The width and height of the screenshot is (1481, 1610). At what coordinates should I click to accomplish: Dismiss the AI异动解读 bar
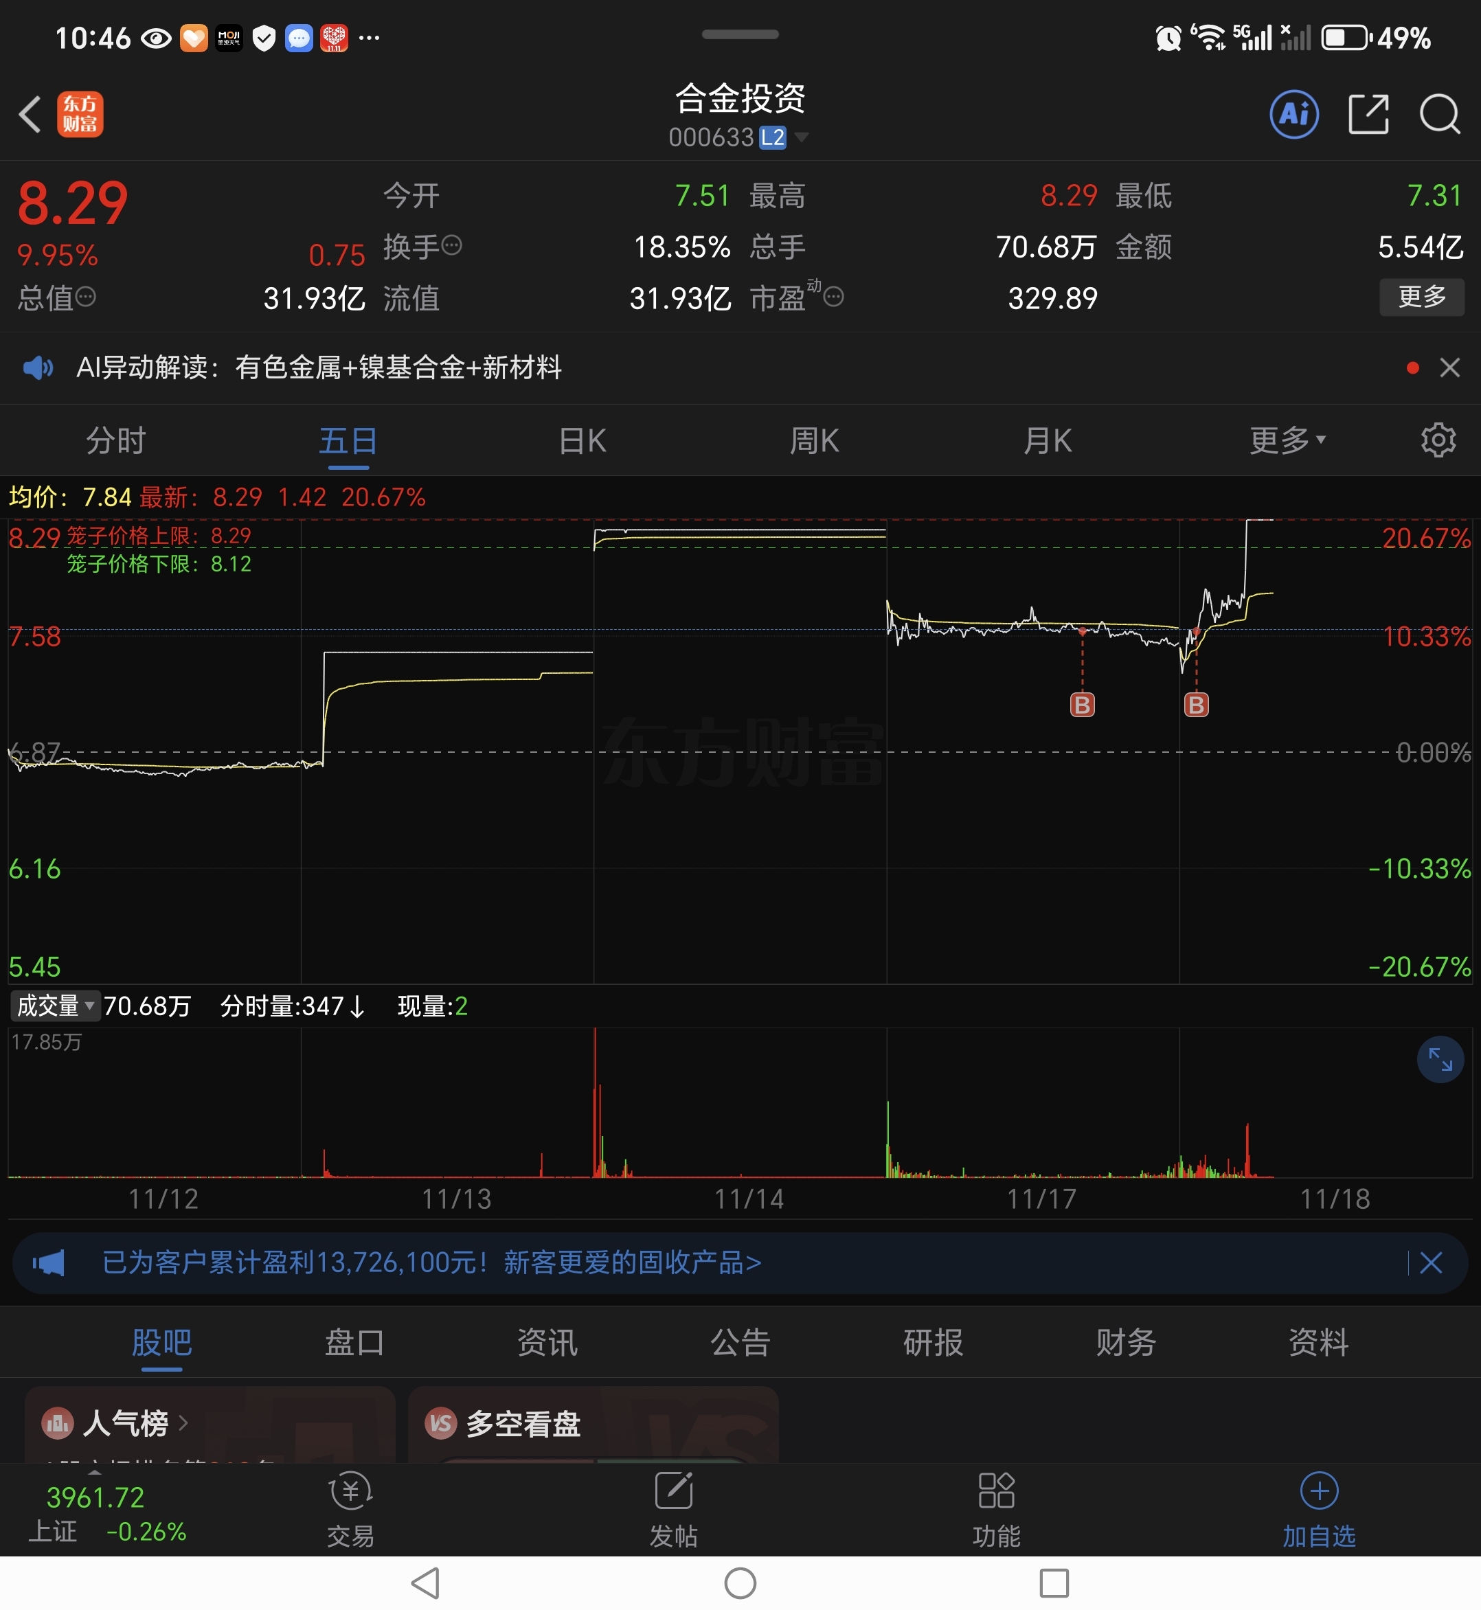(1449, 368)
